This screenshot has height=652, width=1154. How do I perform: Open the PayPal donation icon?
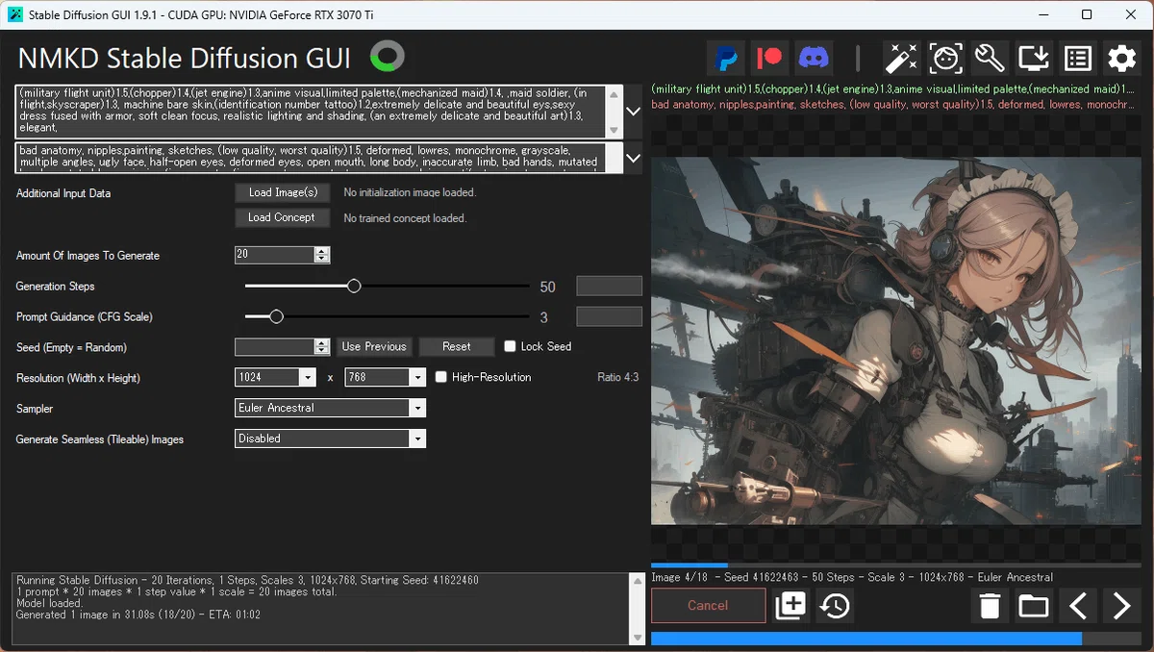click(728, 59)
